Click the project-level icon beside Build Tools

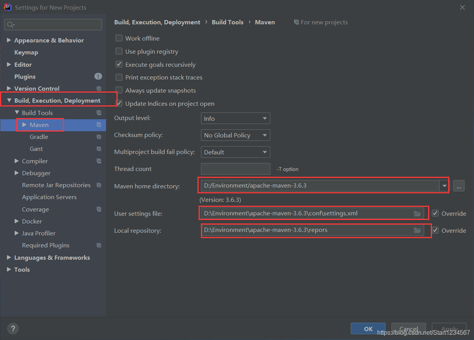point(99,113)
